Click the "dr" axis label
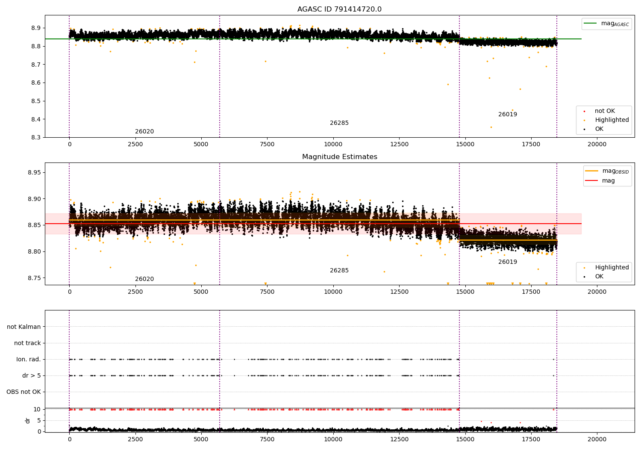 [27, 420]
